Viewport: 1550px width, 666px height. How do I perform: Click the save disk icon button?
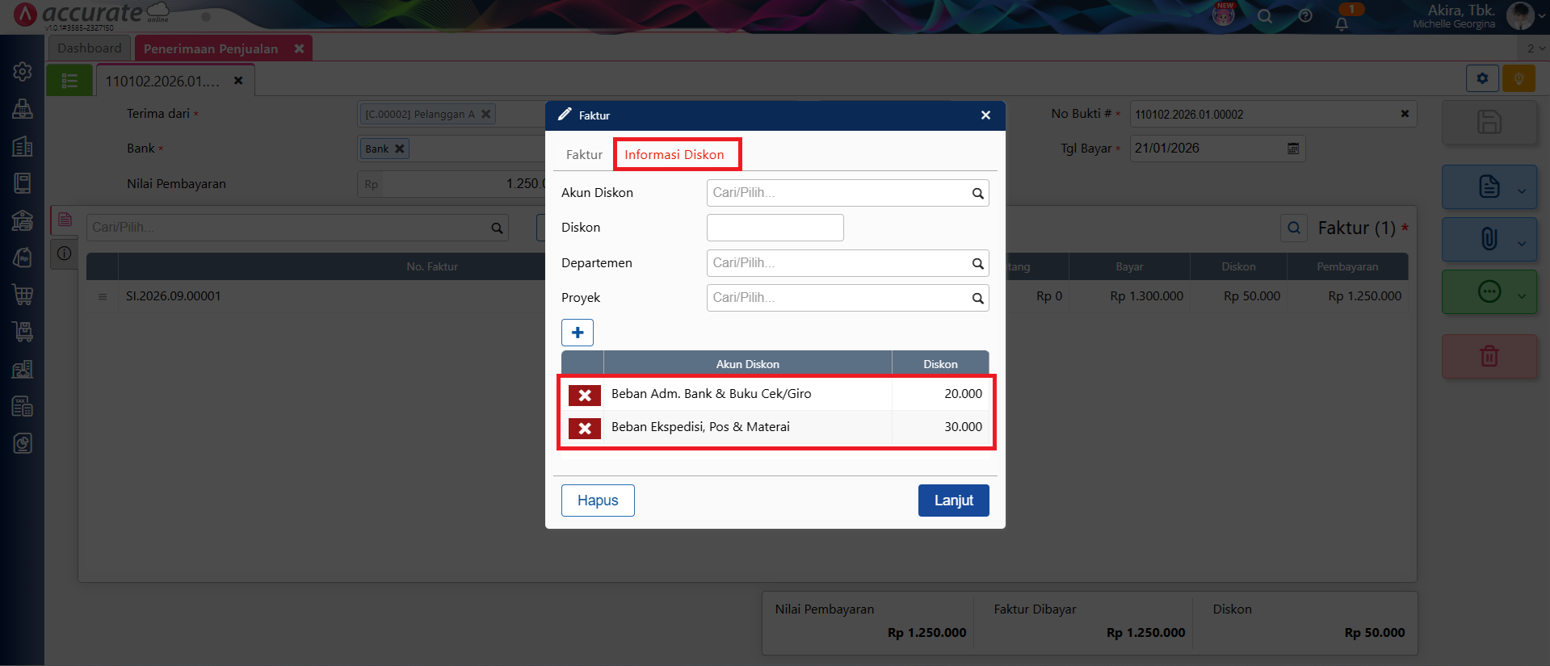(1489, 122)
